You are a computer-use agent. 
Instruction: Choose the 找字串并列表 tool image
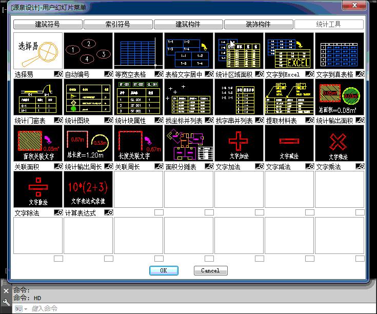pos(239,97)
